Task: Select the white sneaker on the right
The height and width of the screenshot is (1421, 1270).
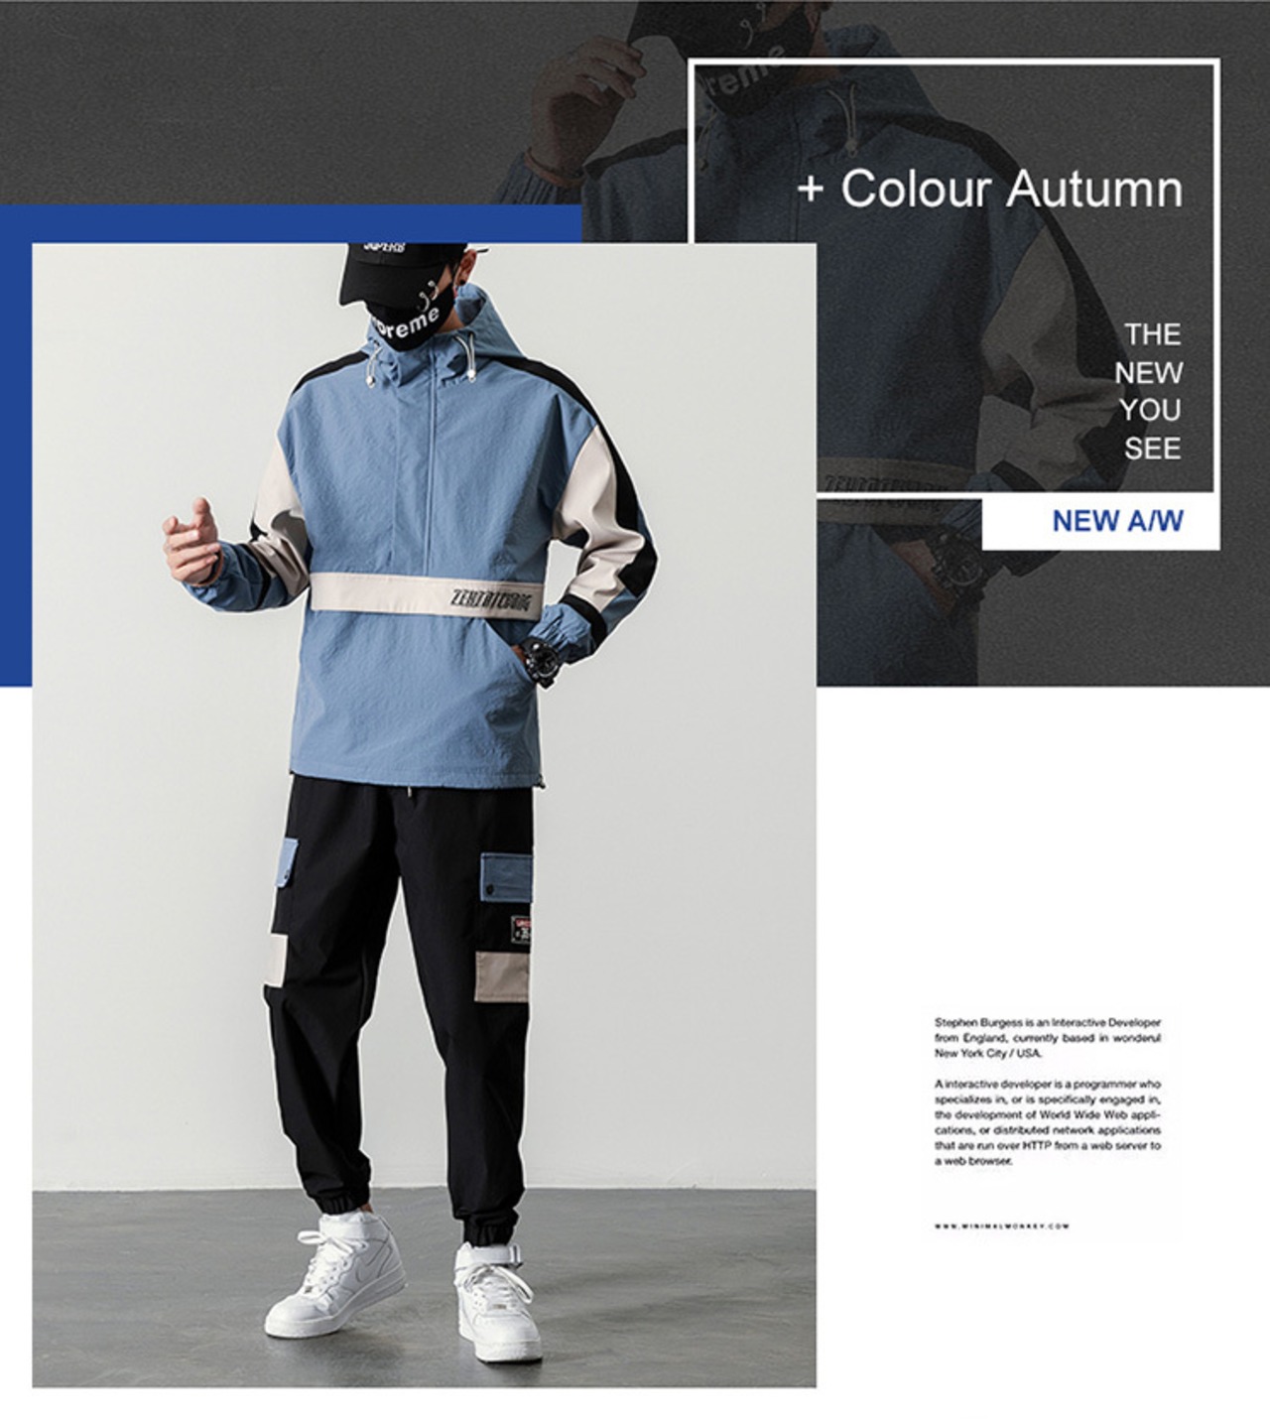Action: point(498,1301)
